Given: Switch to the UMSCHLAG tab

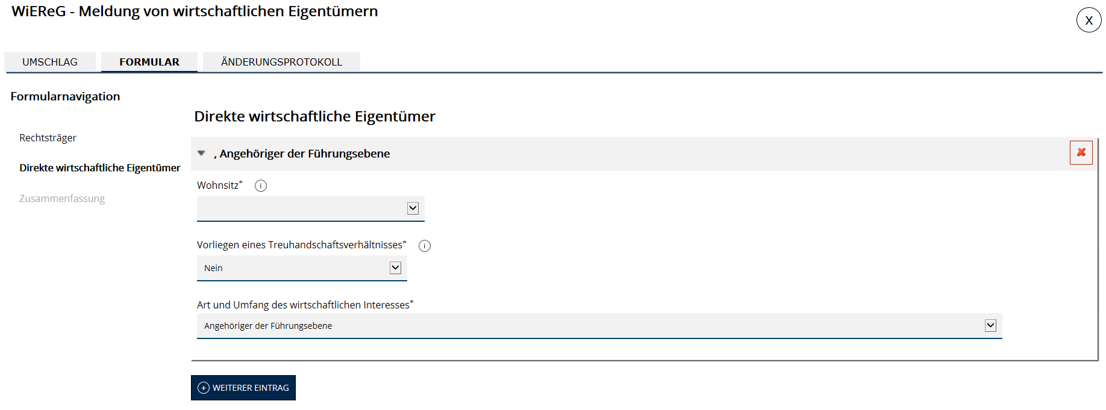Looking at the screenshot, I should 50,62.
